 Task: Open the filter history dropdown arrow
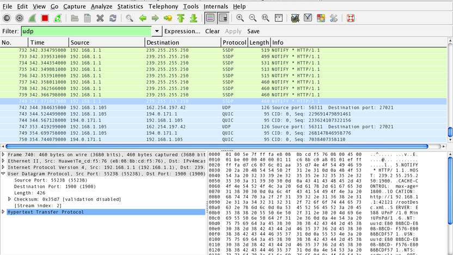tap(157, 31)
